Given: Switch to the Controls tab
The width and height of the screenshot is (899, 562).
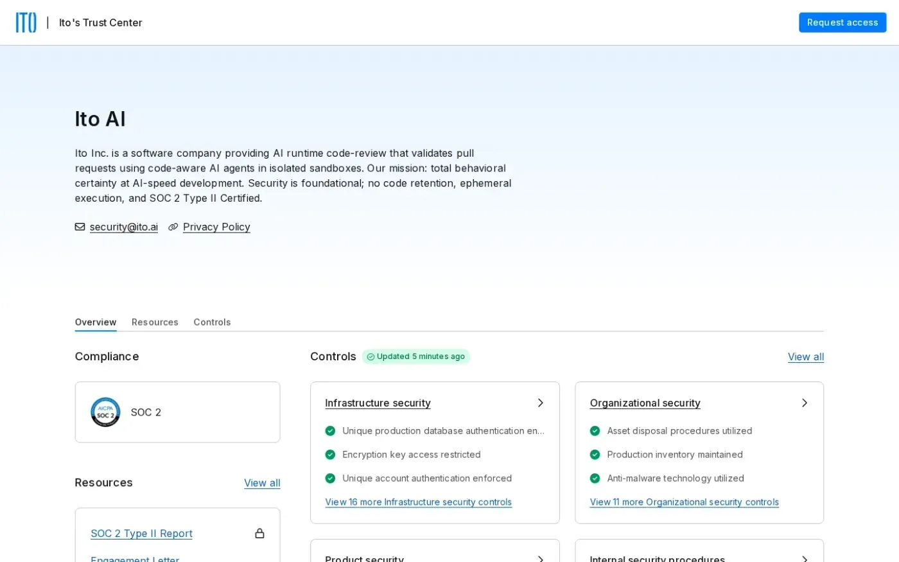Looking at the screenshot, I should point(212,322).
